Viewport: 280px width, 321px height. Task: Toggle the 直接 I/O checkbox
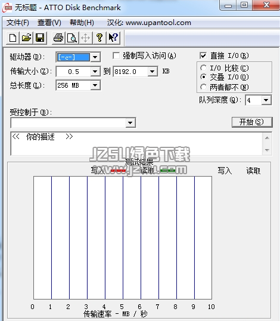point(203,55)
